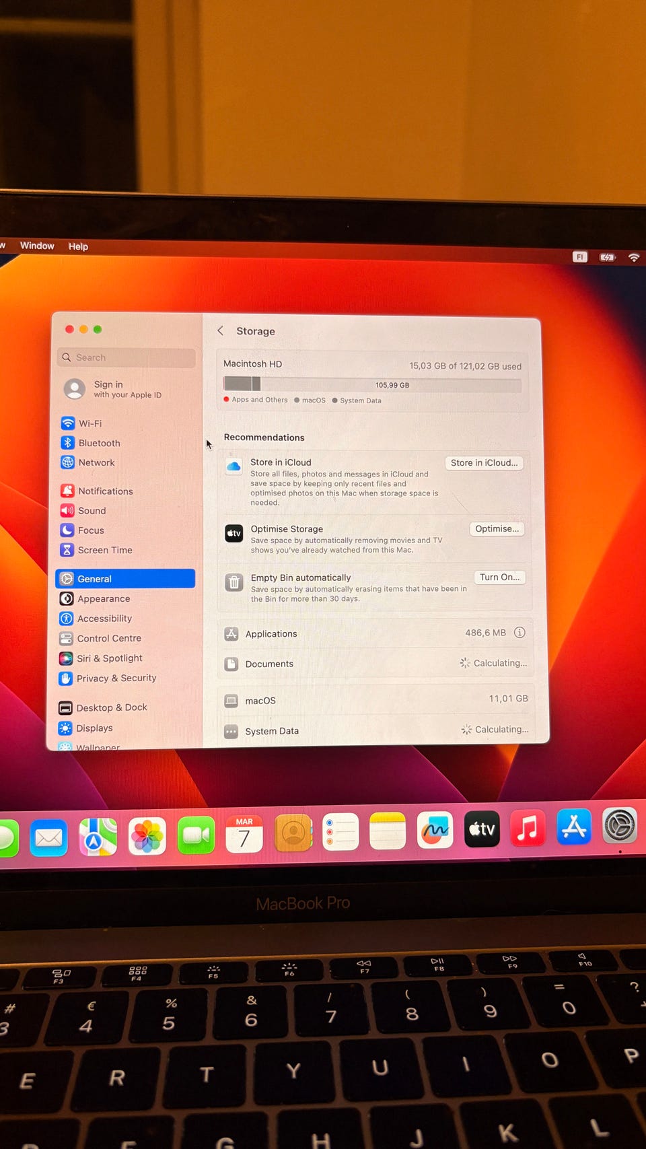Select the macOS storage row
Viewport: 646px width, 1149px height.
pos(376,700)
